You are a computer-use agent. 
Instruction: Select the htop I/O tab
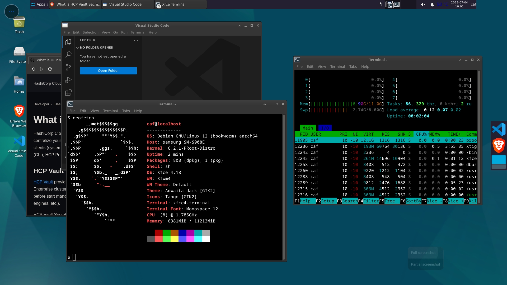(x=325, y=128)
